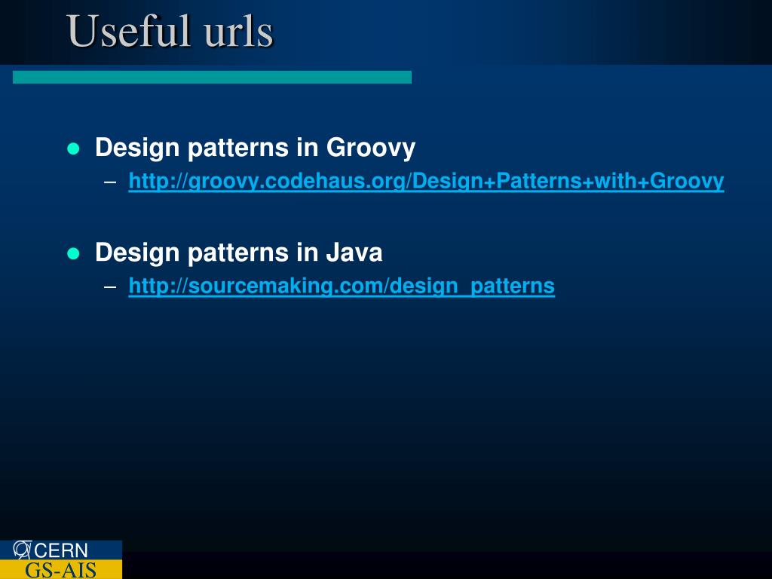This screenshot has width=772, height=579.
Task: Click the CERN logo icon
Action: click(x=22, y=550)
